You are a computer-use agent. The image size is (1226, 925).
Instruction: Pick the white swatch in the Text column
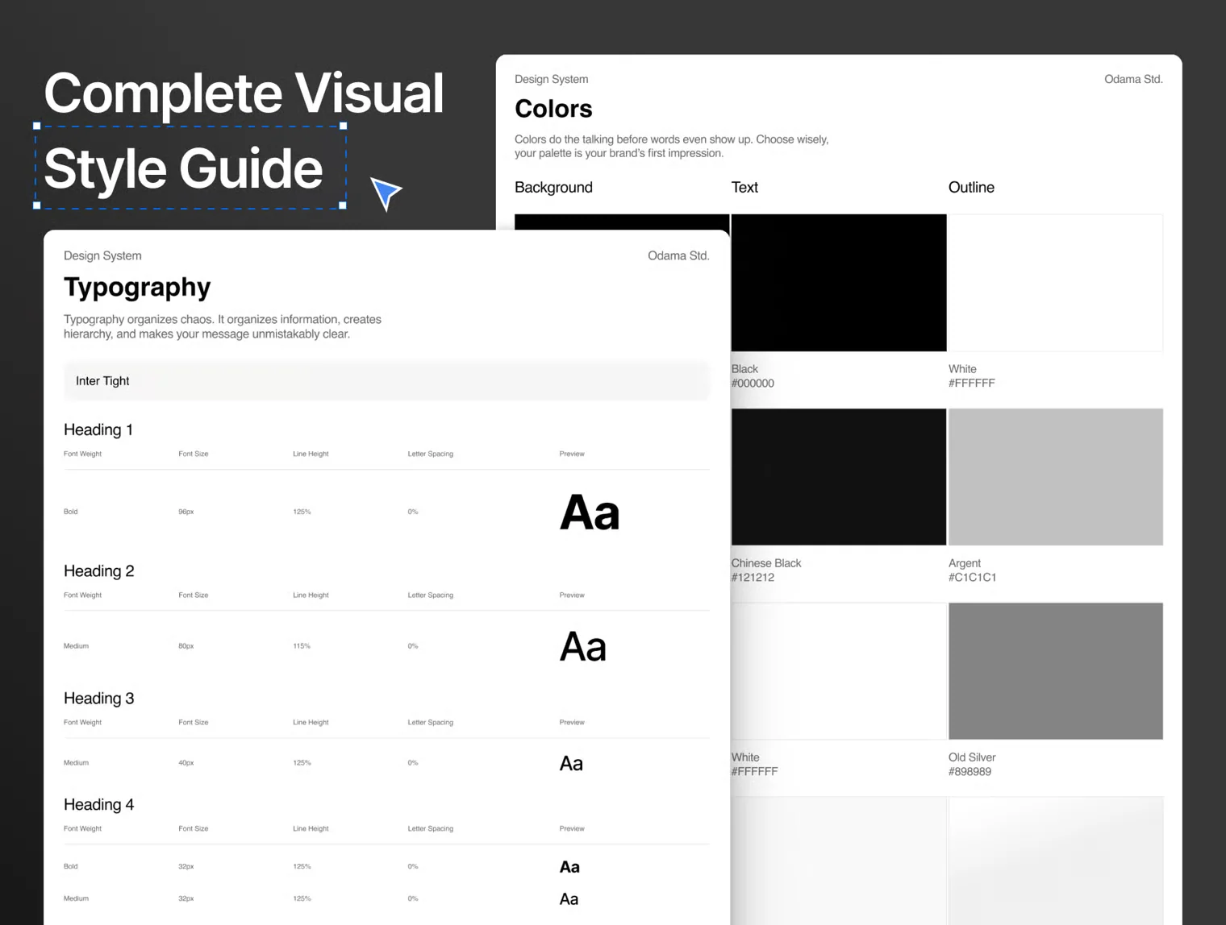coord(839,671)
